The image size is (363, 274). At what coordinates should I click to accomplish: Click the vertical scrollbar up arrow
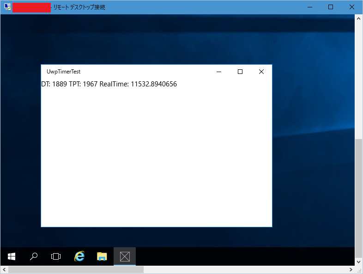(x=358, y=18)
